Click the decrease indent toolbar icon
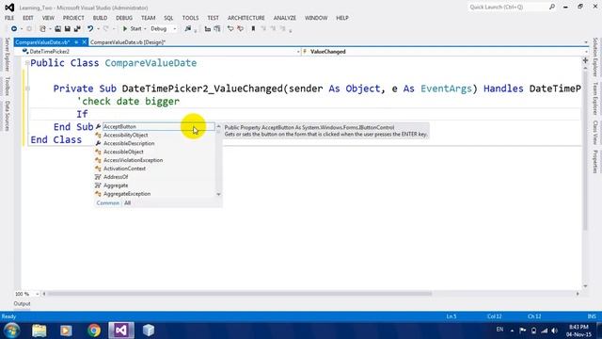 208,29
